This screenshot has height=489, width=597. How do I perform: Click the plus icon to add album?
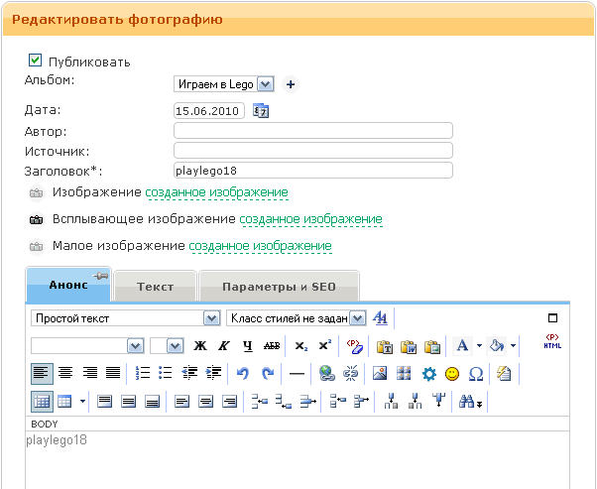pos(291,85)
